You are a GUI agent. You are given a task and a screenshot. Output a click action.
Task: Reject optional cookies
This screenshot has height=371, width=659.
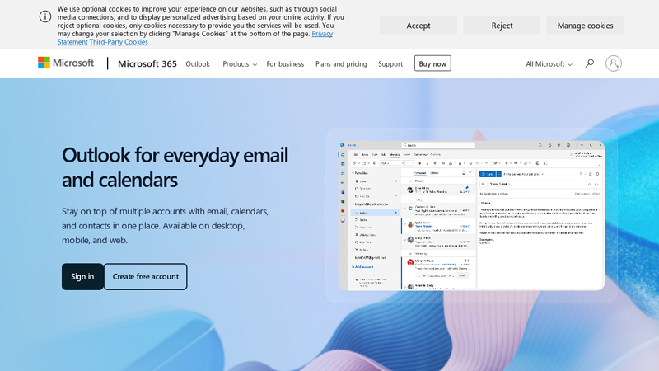pyautogui.click(x=502, y=26)
